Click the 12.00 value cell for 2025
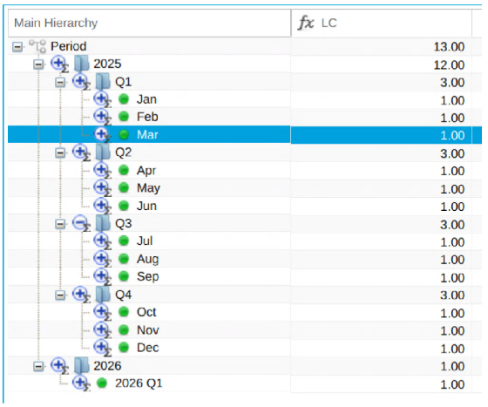This screenshot has width=488, height=407. [382, 64]
